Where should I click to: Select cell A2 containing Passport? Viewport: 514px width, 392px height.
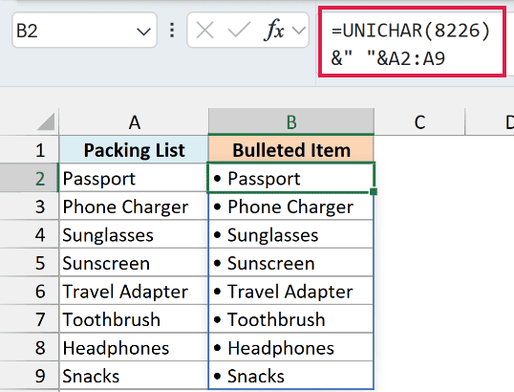click(x=134, y=178)
